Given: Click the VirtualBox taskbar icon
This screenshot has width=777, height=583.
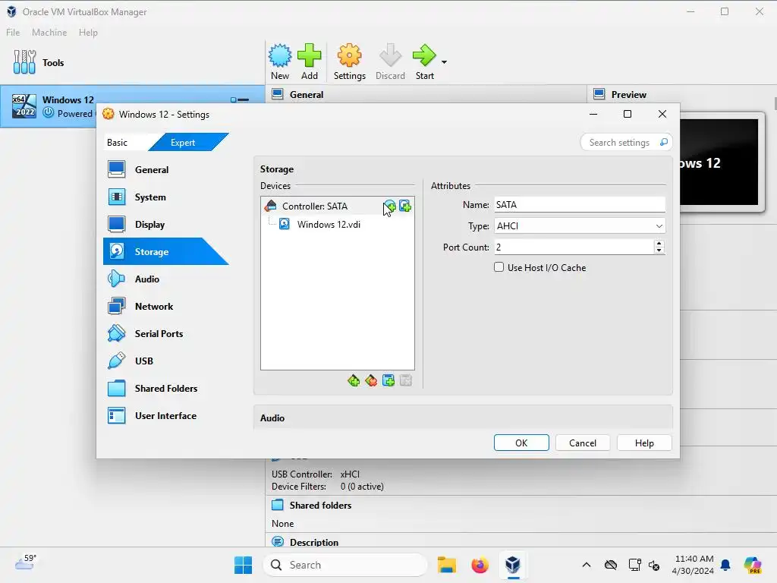Looking at the screenshot, I should (x=513, y=565).
